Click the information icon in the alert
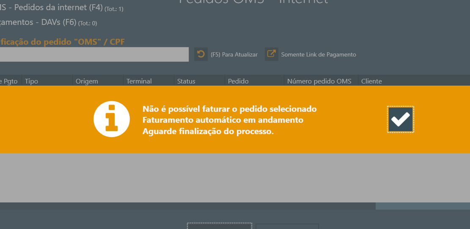 coord(111,119)
